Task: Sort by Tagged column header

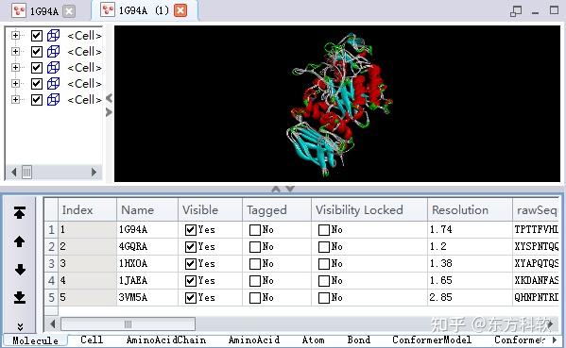Action: click(x=277, y=209)
